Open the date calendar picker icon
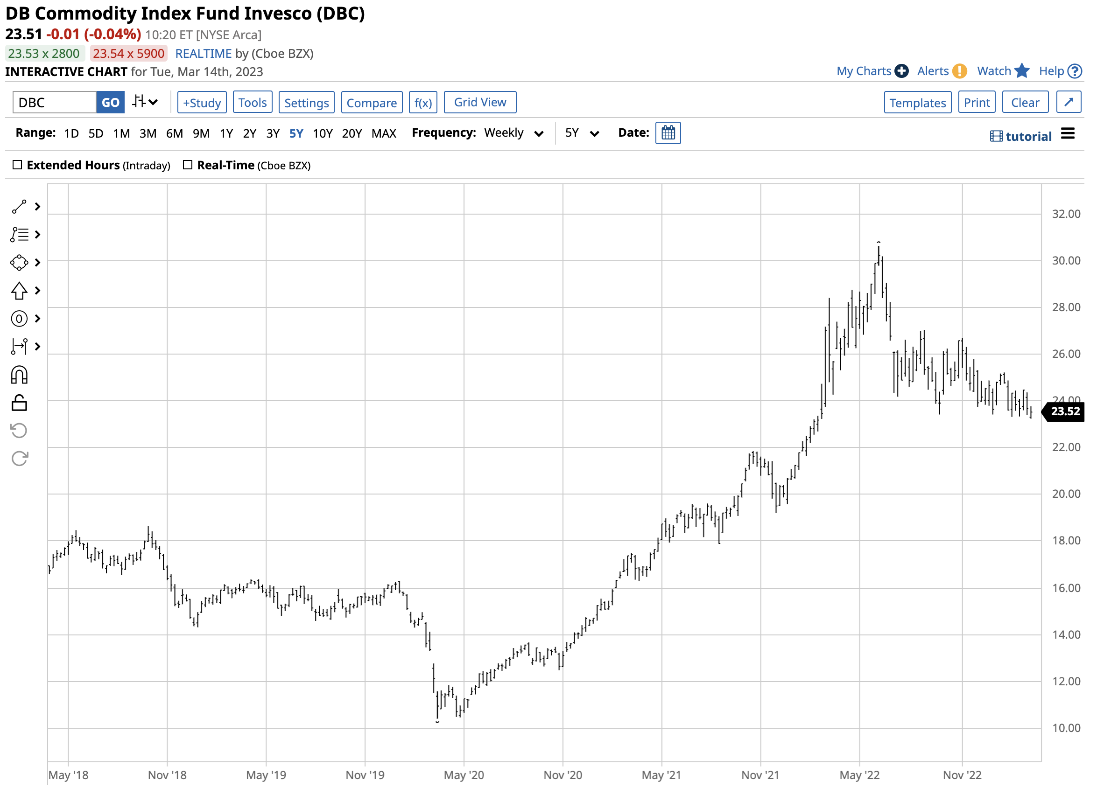Viewport: 1111px width, 808px height. [668, 132]
